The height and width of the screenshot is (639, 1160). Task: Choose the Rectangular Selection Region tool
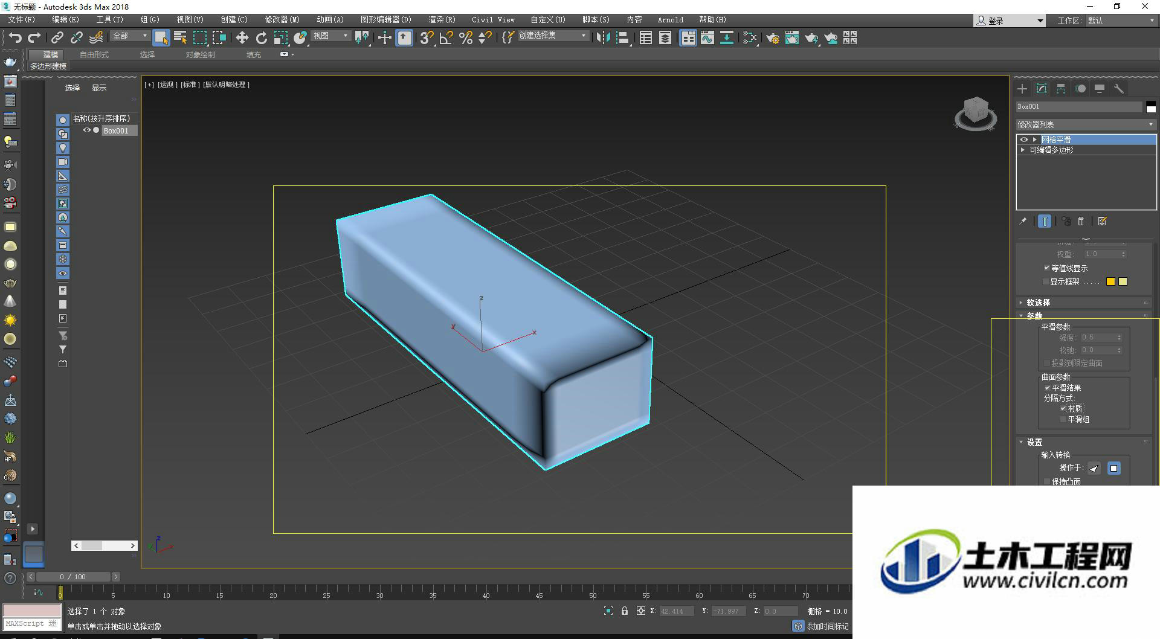tap(199, 38)
